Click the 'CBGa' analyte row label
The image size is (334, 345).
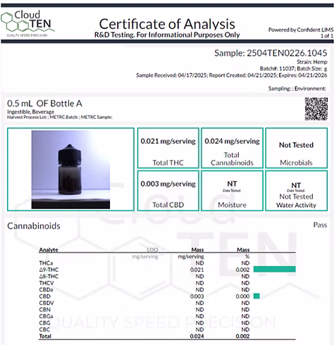pyautogui.click(x=46, y=316)
